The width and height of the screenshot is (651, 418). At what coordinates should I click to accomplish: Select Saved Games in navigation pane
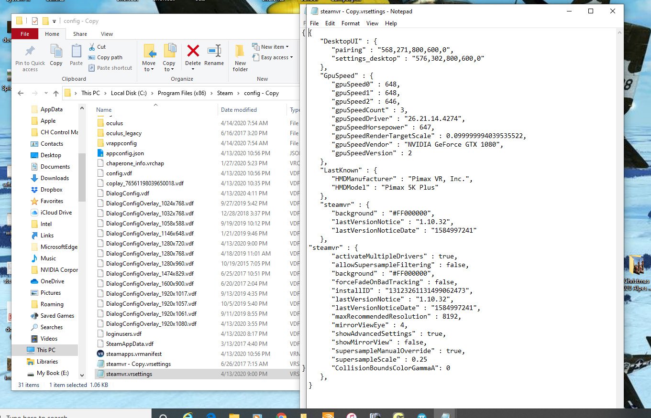[x=57, y=316]
